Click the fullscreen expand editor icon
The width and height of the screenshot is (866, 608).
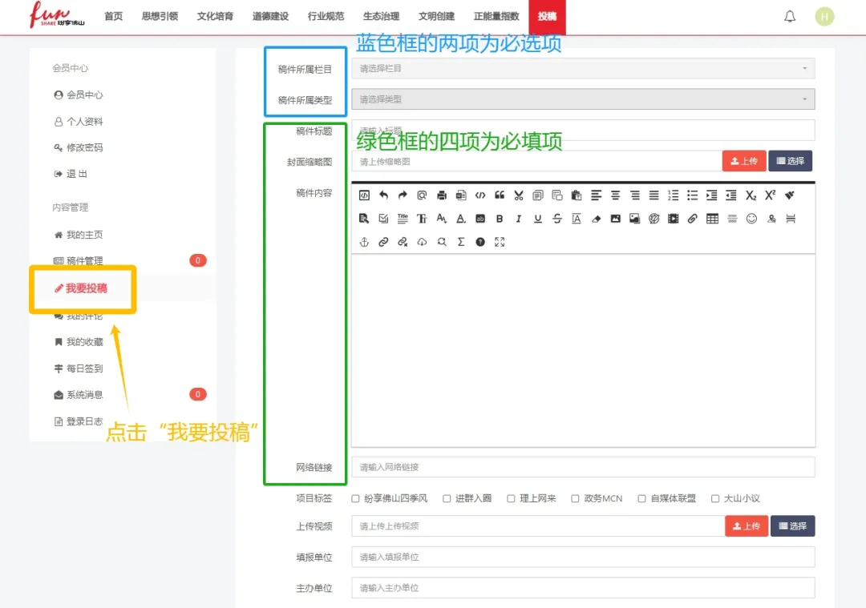point(500,242)
